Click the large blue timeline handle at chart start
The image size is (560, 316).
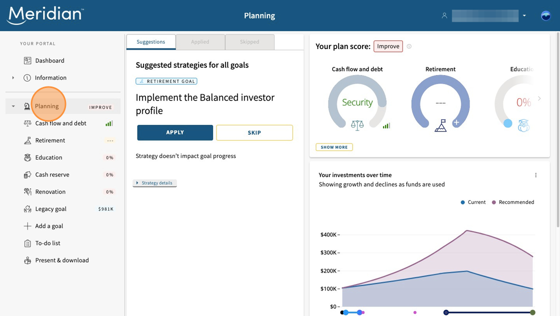coord(345,312)
